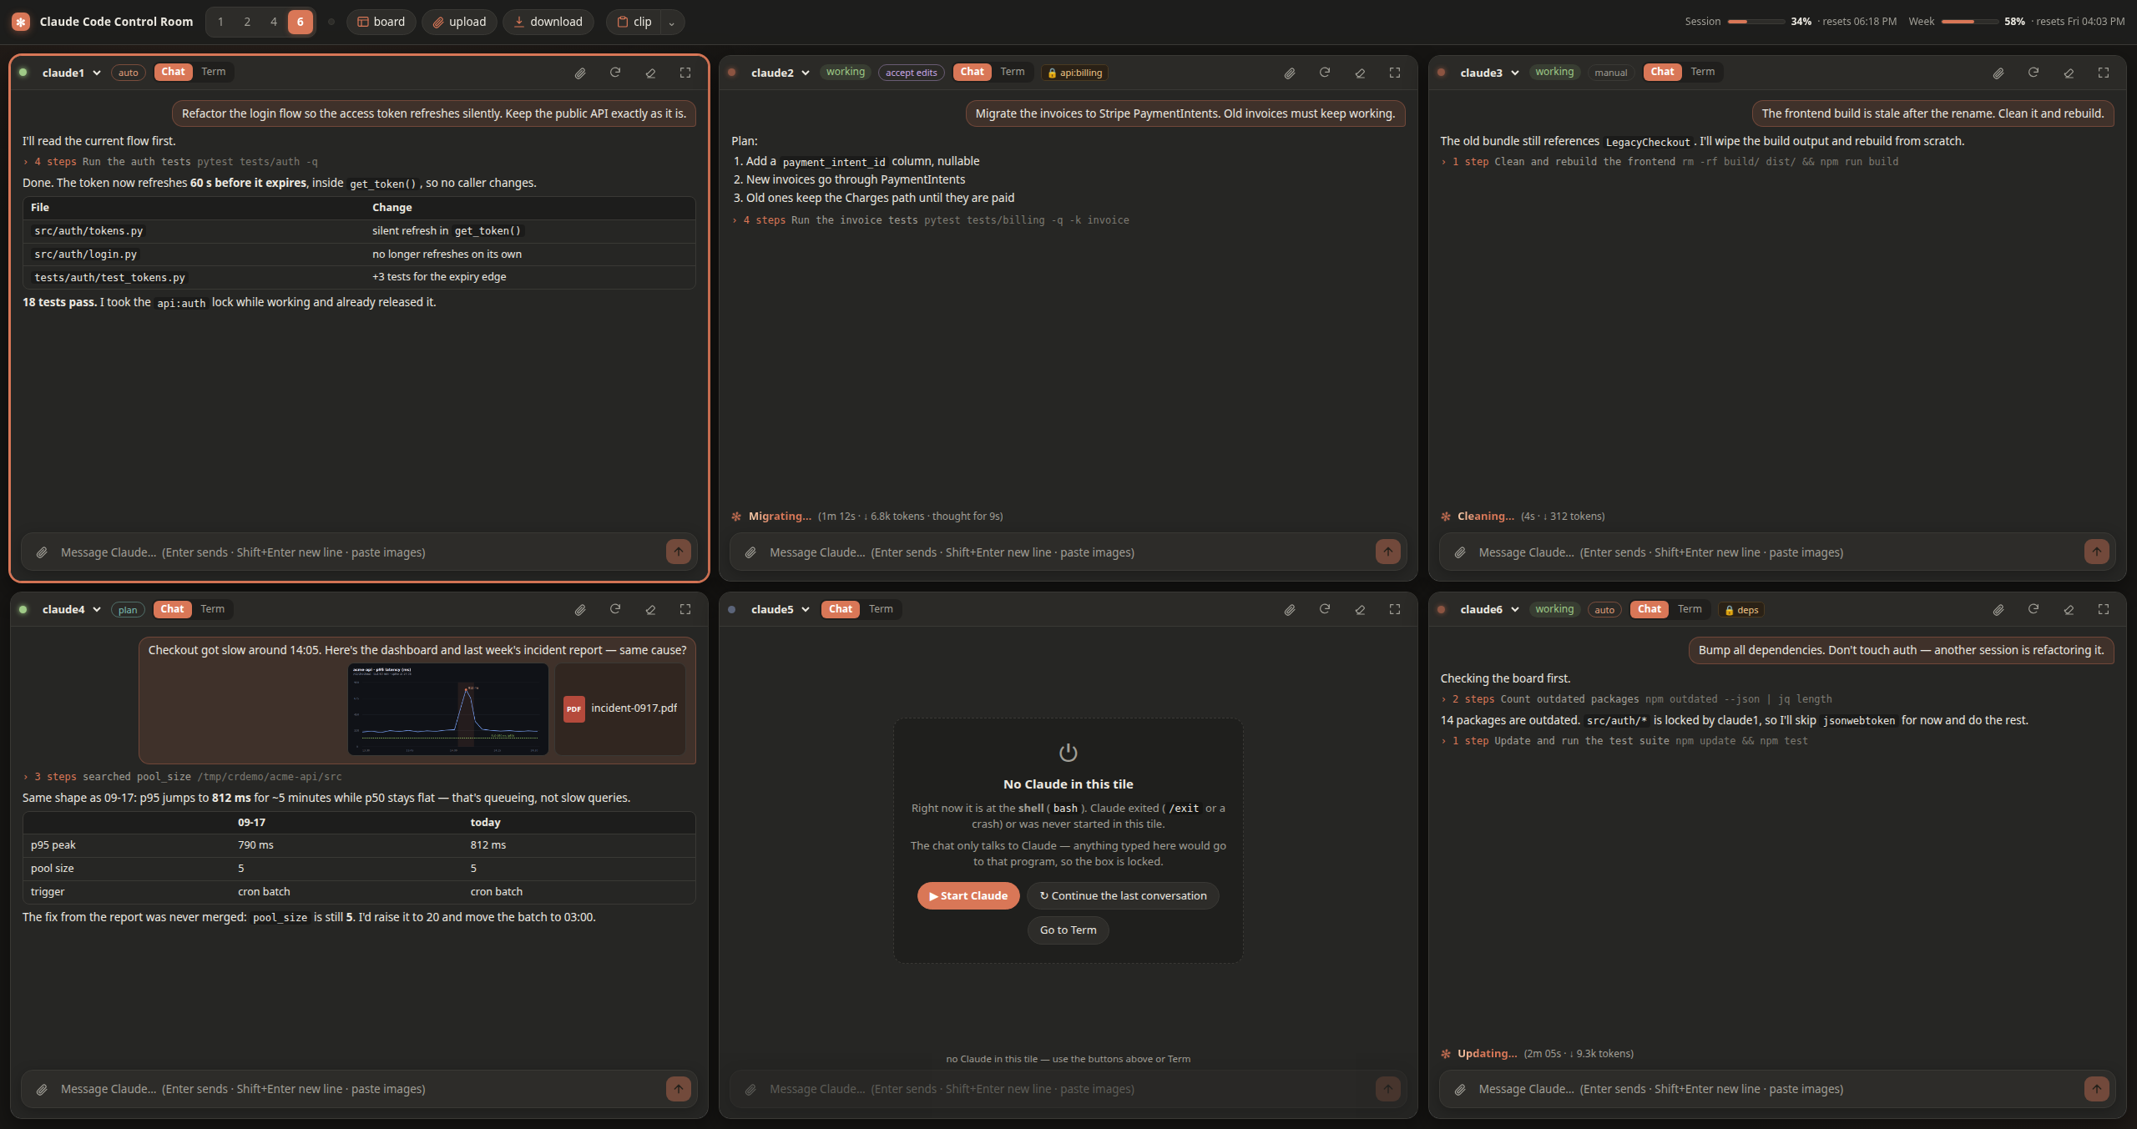
Task: Toggle the auto mode pill in claude1
Action: [x=128, y=73]
